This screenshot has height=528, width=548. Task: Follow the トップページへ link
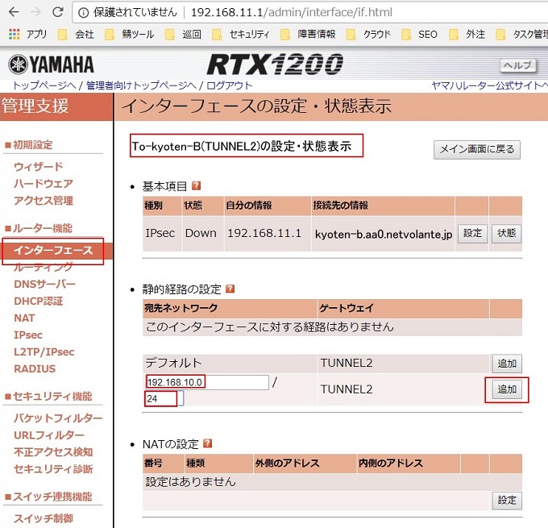click(x=44, y=85)
